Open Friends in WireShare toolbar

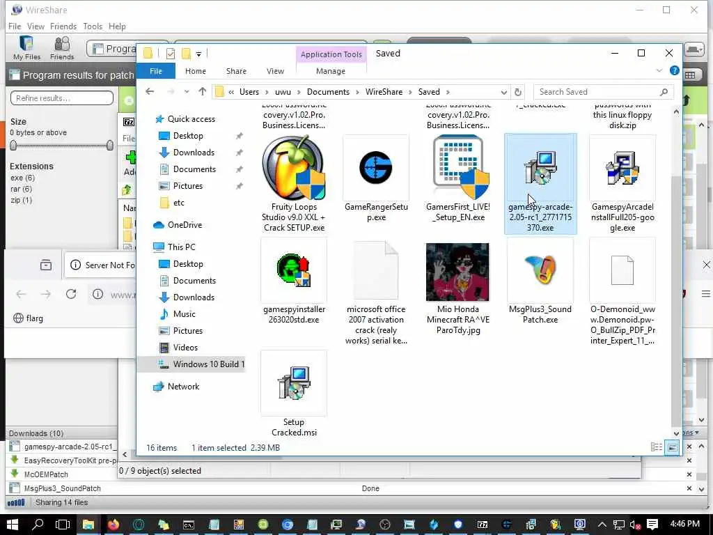(62, 48)
